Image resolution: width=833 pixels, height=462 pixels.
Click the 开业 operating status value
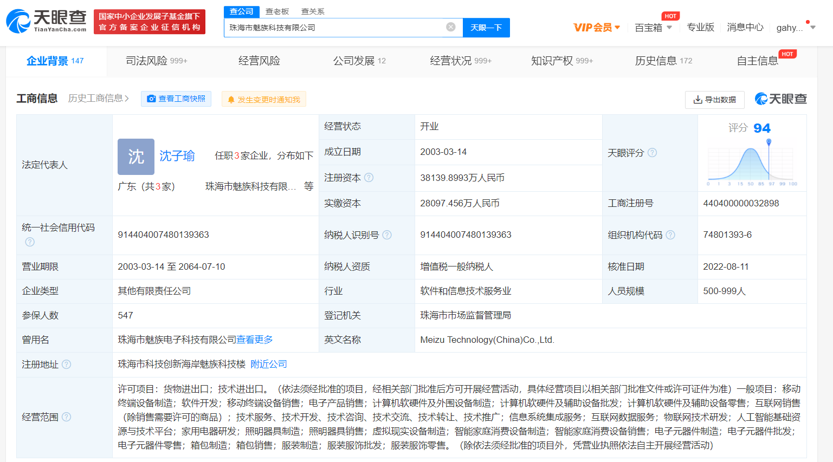(x=429, y=126)
